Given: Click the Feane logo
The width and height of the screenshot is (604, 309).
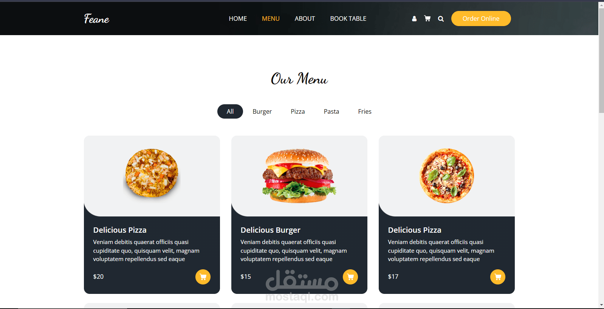Looking at the screenshot, I should [x=97, y=19].
